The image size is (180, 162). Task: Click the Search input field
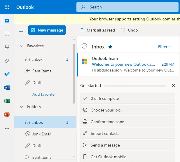click(127, 7)
